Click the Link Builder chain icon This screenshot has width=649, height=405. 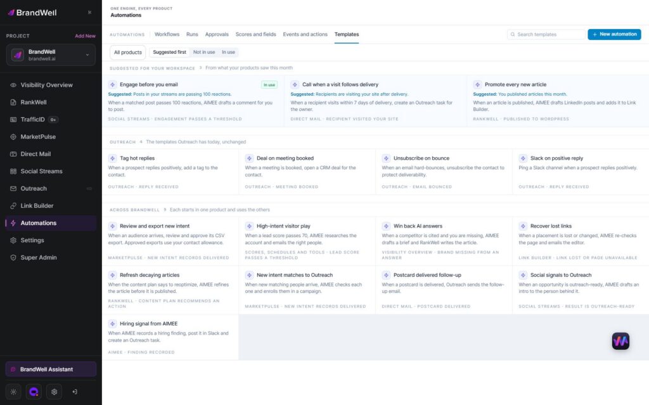coord(13,206)
